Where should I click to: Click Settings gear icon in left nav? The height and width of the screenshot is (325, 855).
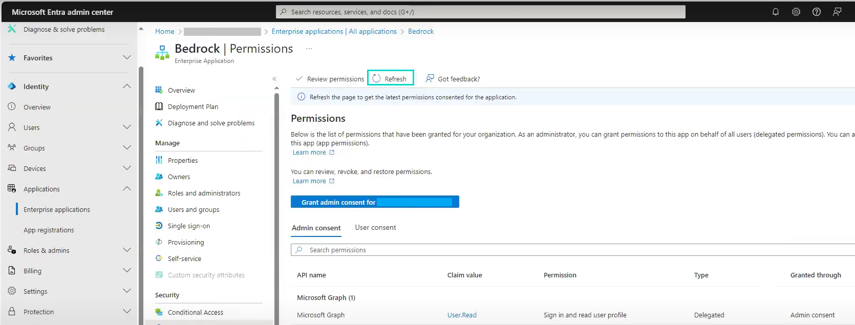click(x=12, y=291)
